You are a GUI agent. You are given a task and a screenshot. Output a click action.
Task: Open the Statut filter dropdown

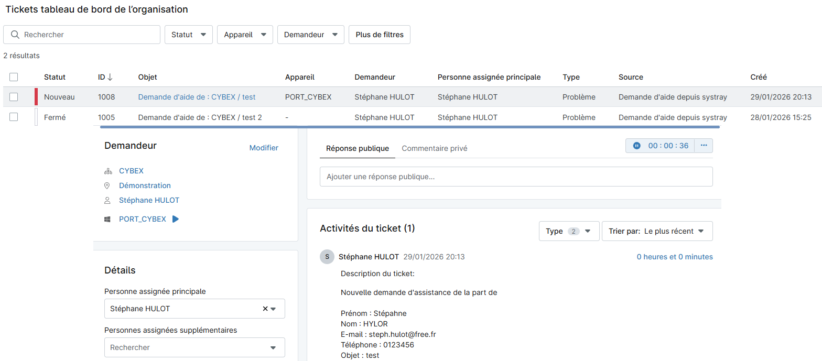click(188, 35)
